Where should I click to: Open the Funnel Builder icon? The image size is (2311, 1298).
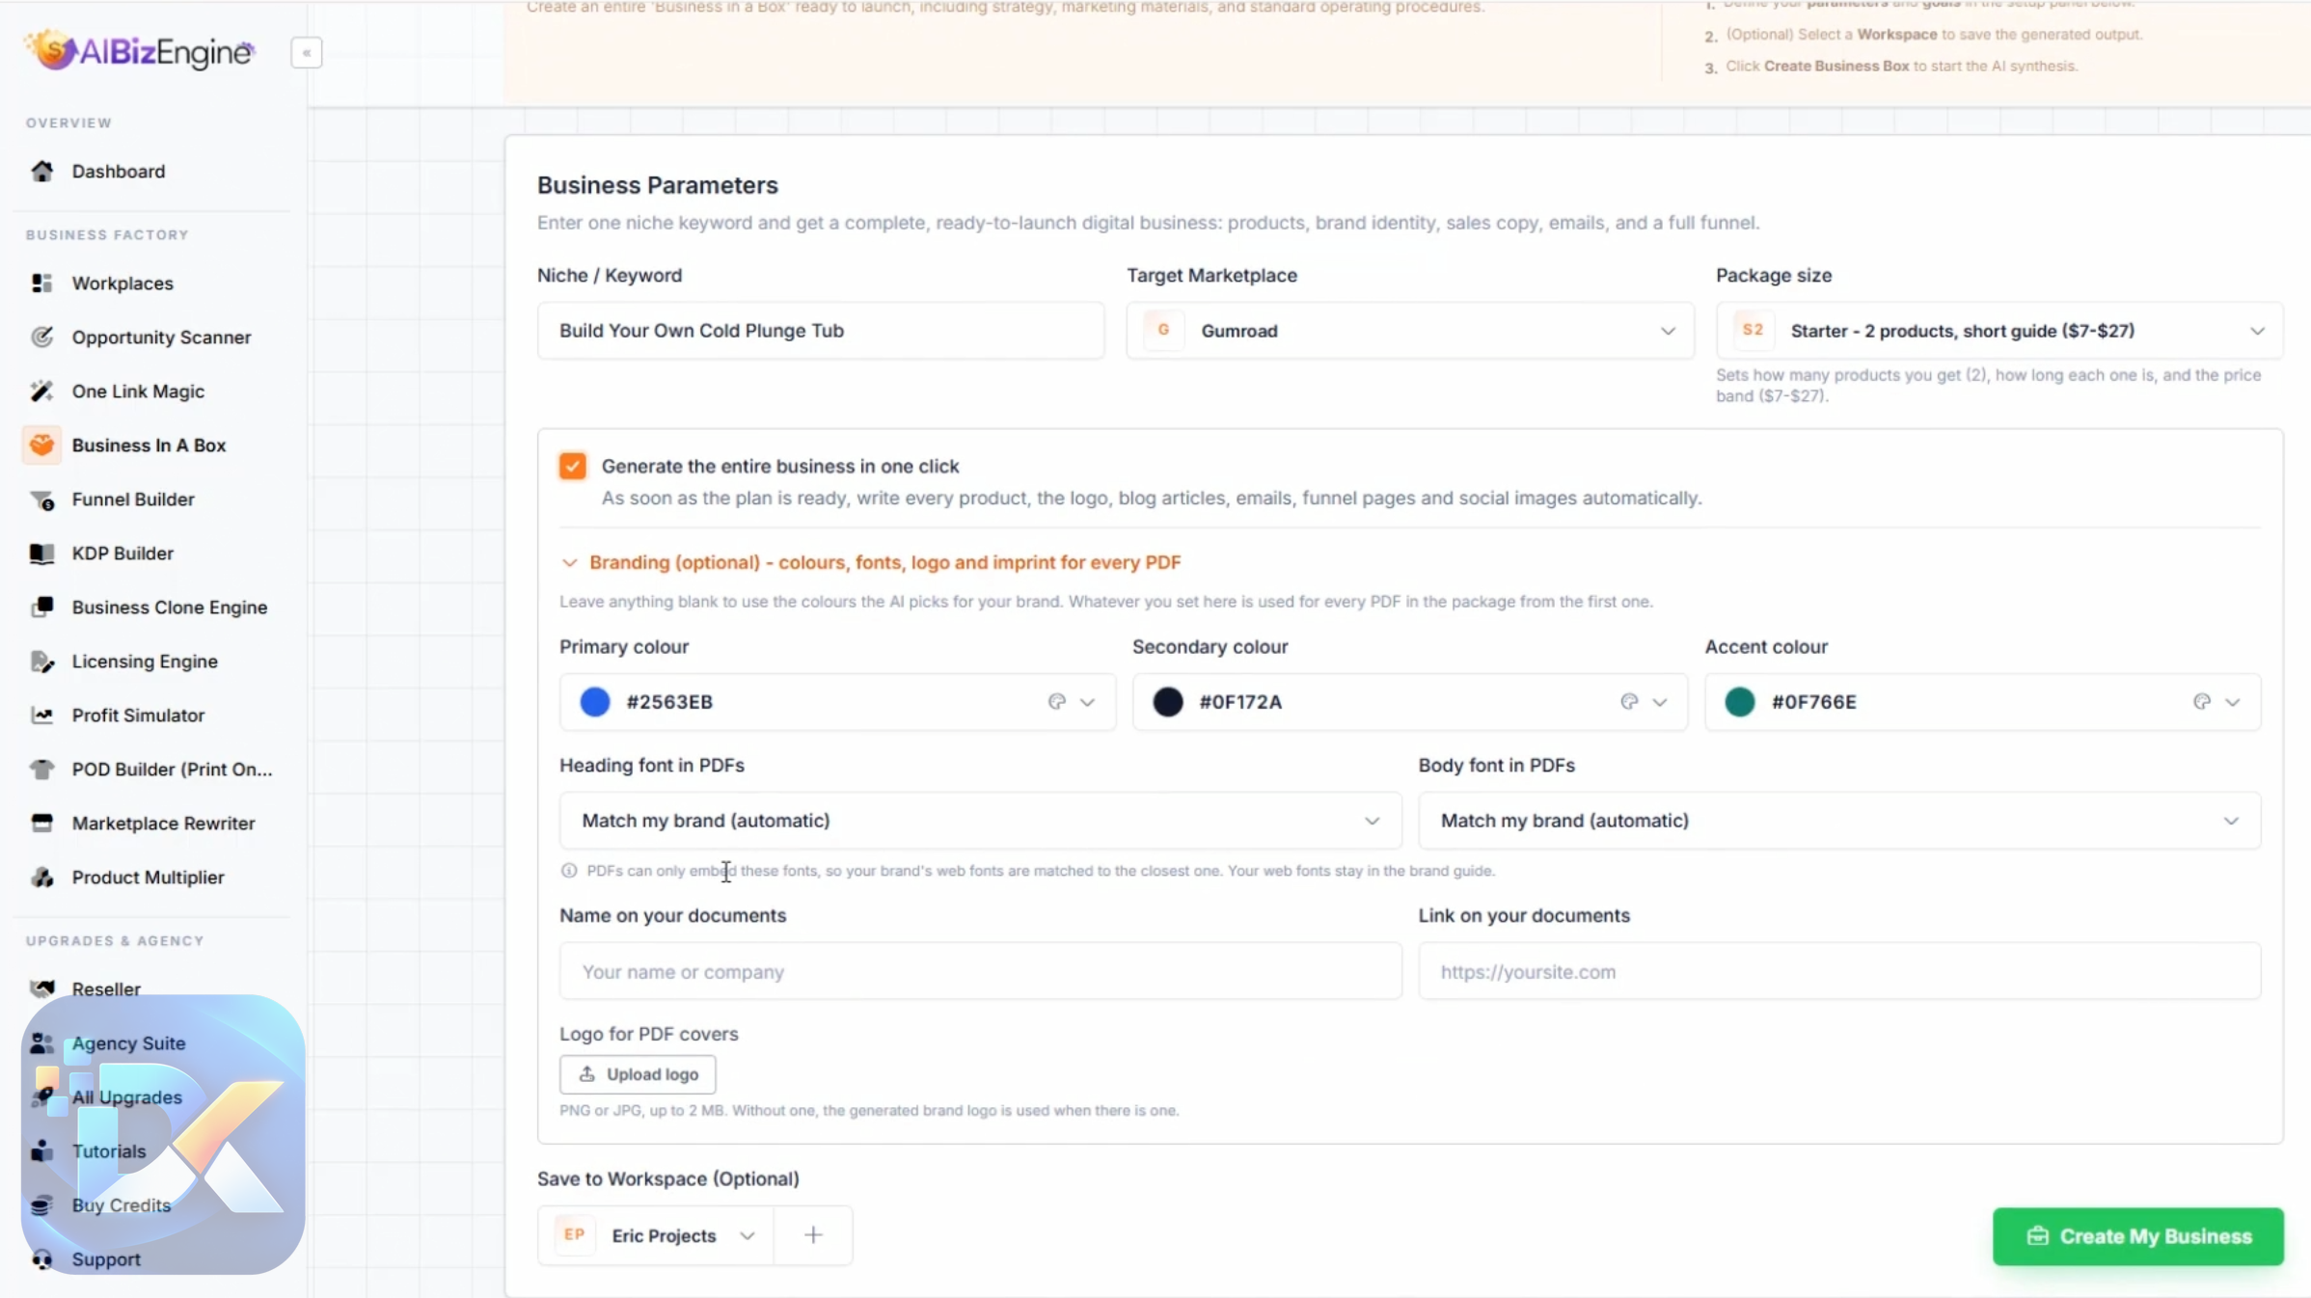coord(41,500)
